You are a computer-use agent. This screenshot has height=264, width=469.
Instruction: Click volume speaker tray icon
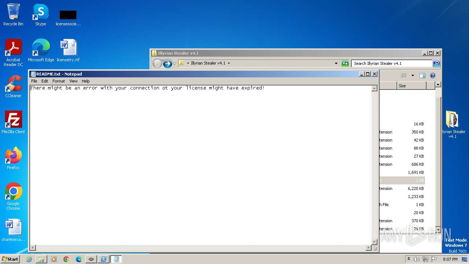tap(417, 259)
